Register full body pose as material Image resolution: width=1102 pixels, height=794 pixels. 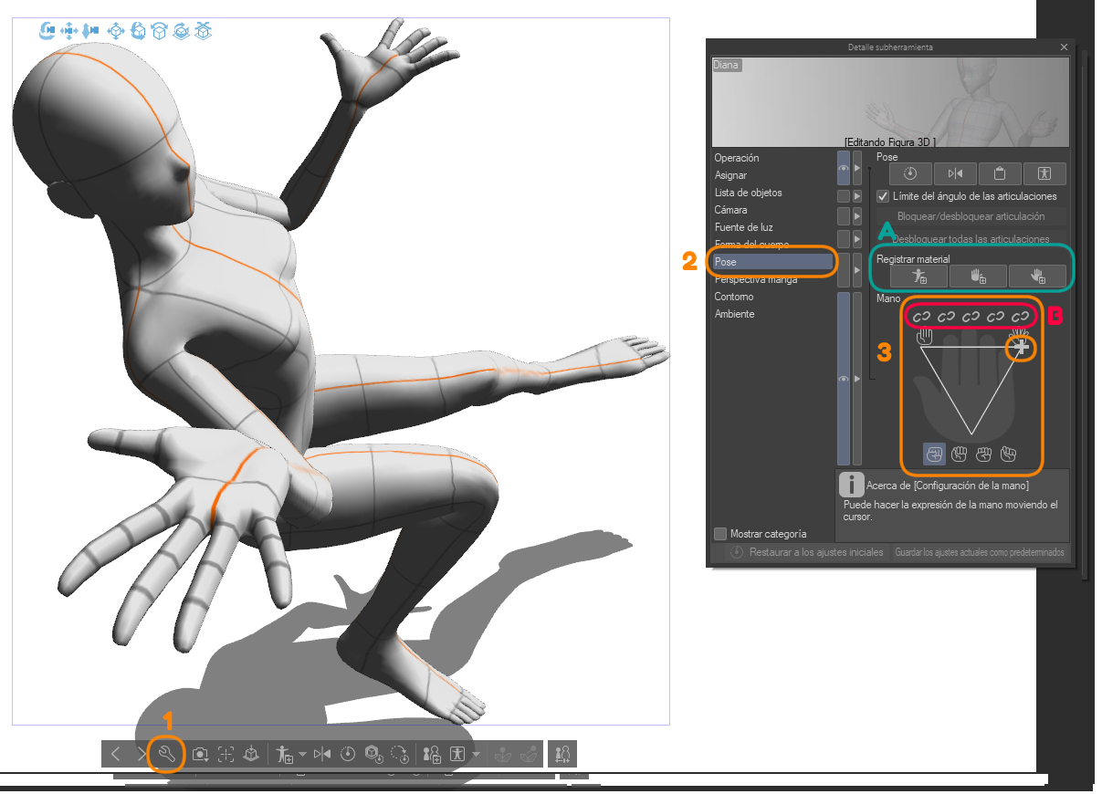918,276
